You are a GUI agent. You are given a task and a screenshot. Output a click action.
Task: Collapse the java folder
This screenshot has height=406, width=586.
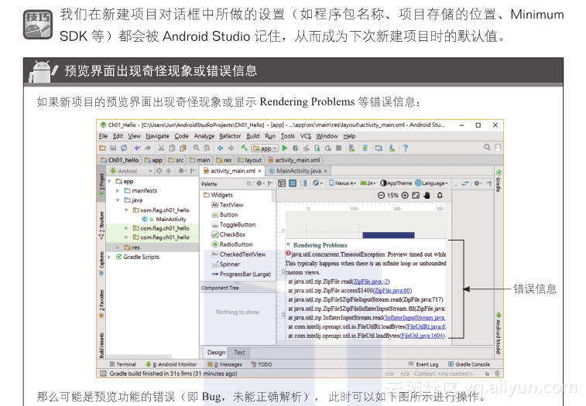pos(118,200)
